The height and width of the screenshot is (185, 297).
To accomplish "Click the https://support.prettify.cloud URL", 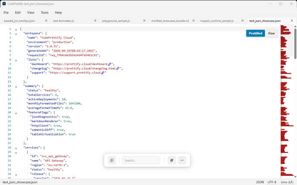I will 75,73.
